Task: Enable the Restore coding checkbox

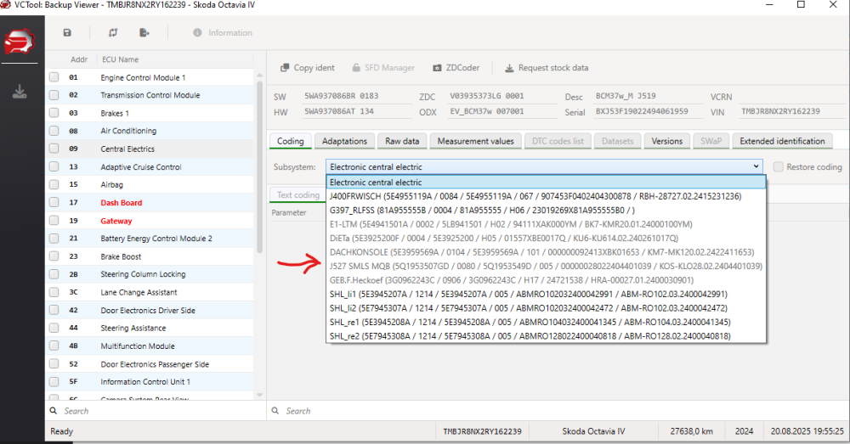Action: click(x=779, y=166)
